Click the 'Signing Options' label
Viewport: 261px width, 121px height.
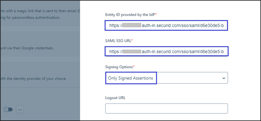tap(119, 66)
